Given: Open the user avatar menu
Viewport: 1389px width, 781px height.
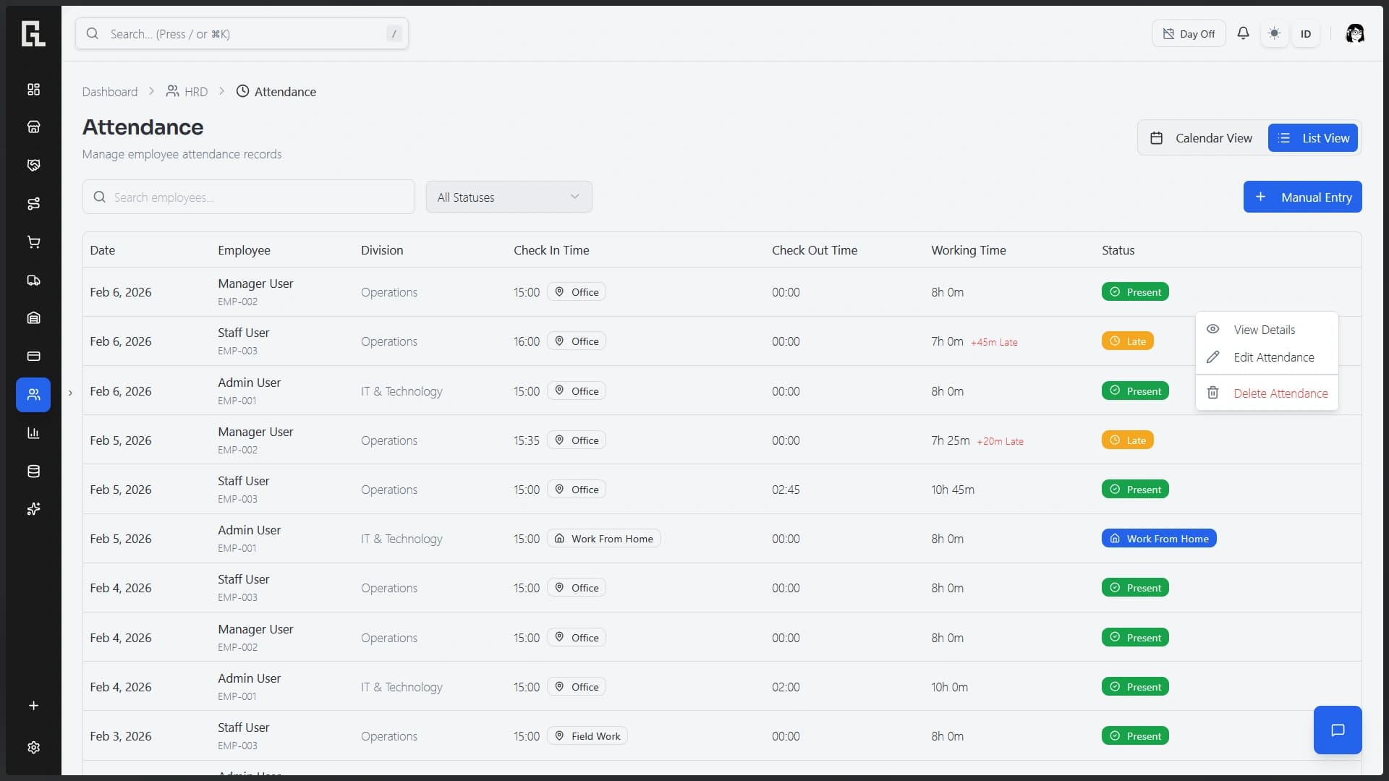Looking at the screenshot, I should [x=1355, y=33].
